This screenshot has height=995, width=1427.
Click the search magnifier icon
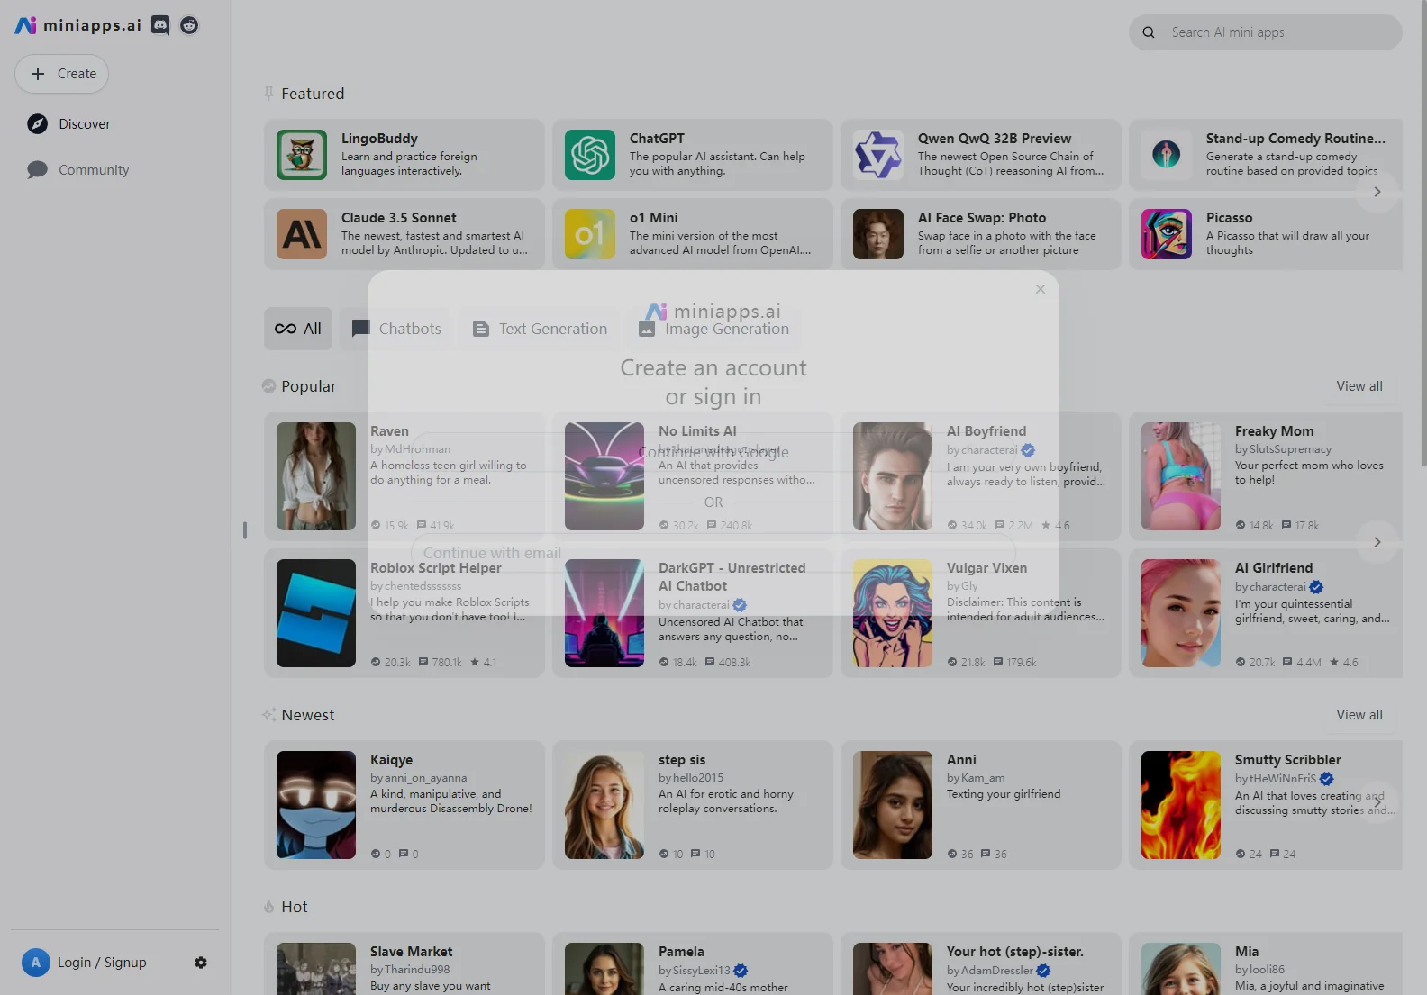click(1149, 32)
